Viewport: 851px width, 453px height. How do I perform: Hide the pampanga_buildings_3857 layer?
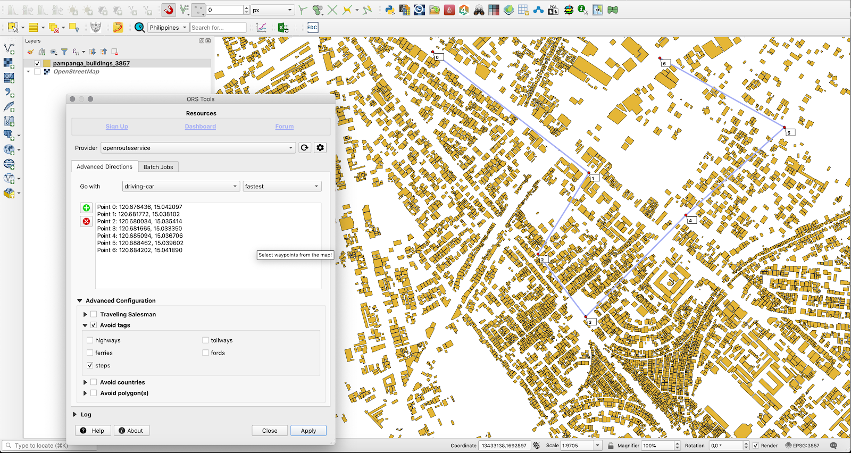click(x=37, y=63)
